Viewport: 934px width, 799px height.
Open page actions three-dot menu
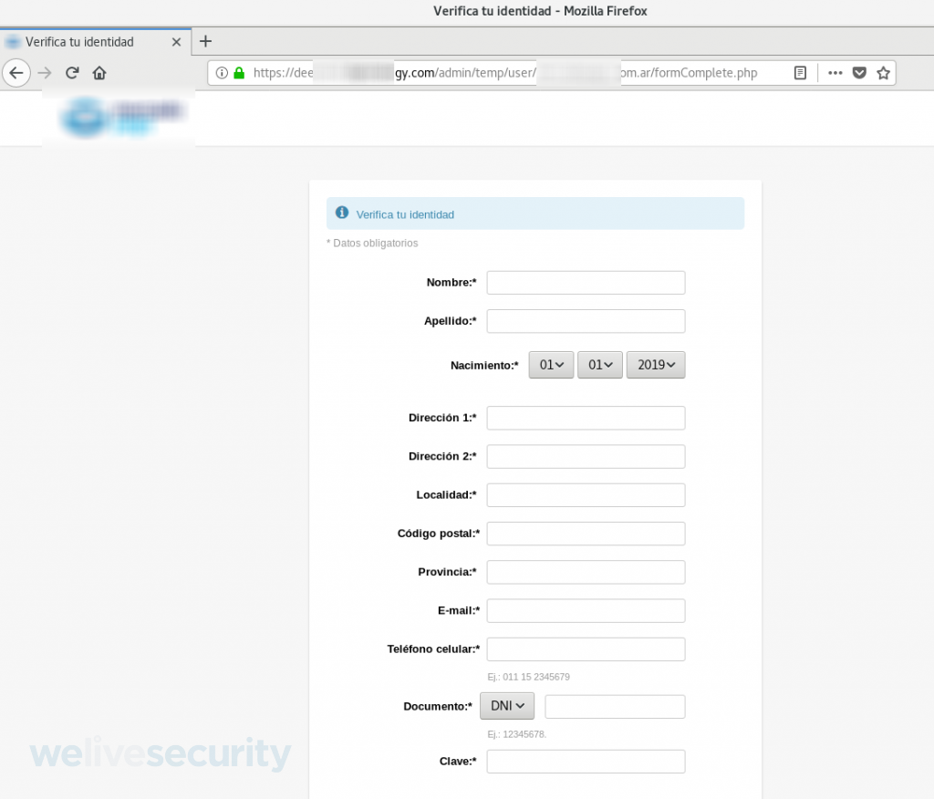click(x=835, y=73)
